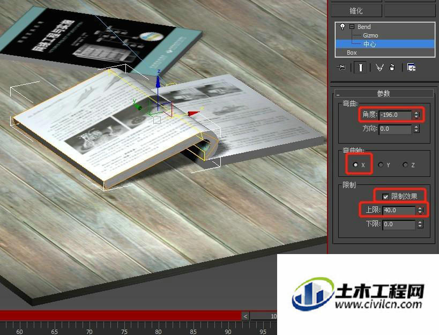Uncheck the 限制效果 checkbox
The image size is (439, 335).
[x=385, y=197]
